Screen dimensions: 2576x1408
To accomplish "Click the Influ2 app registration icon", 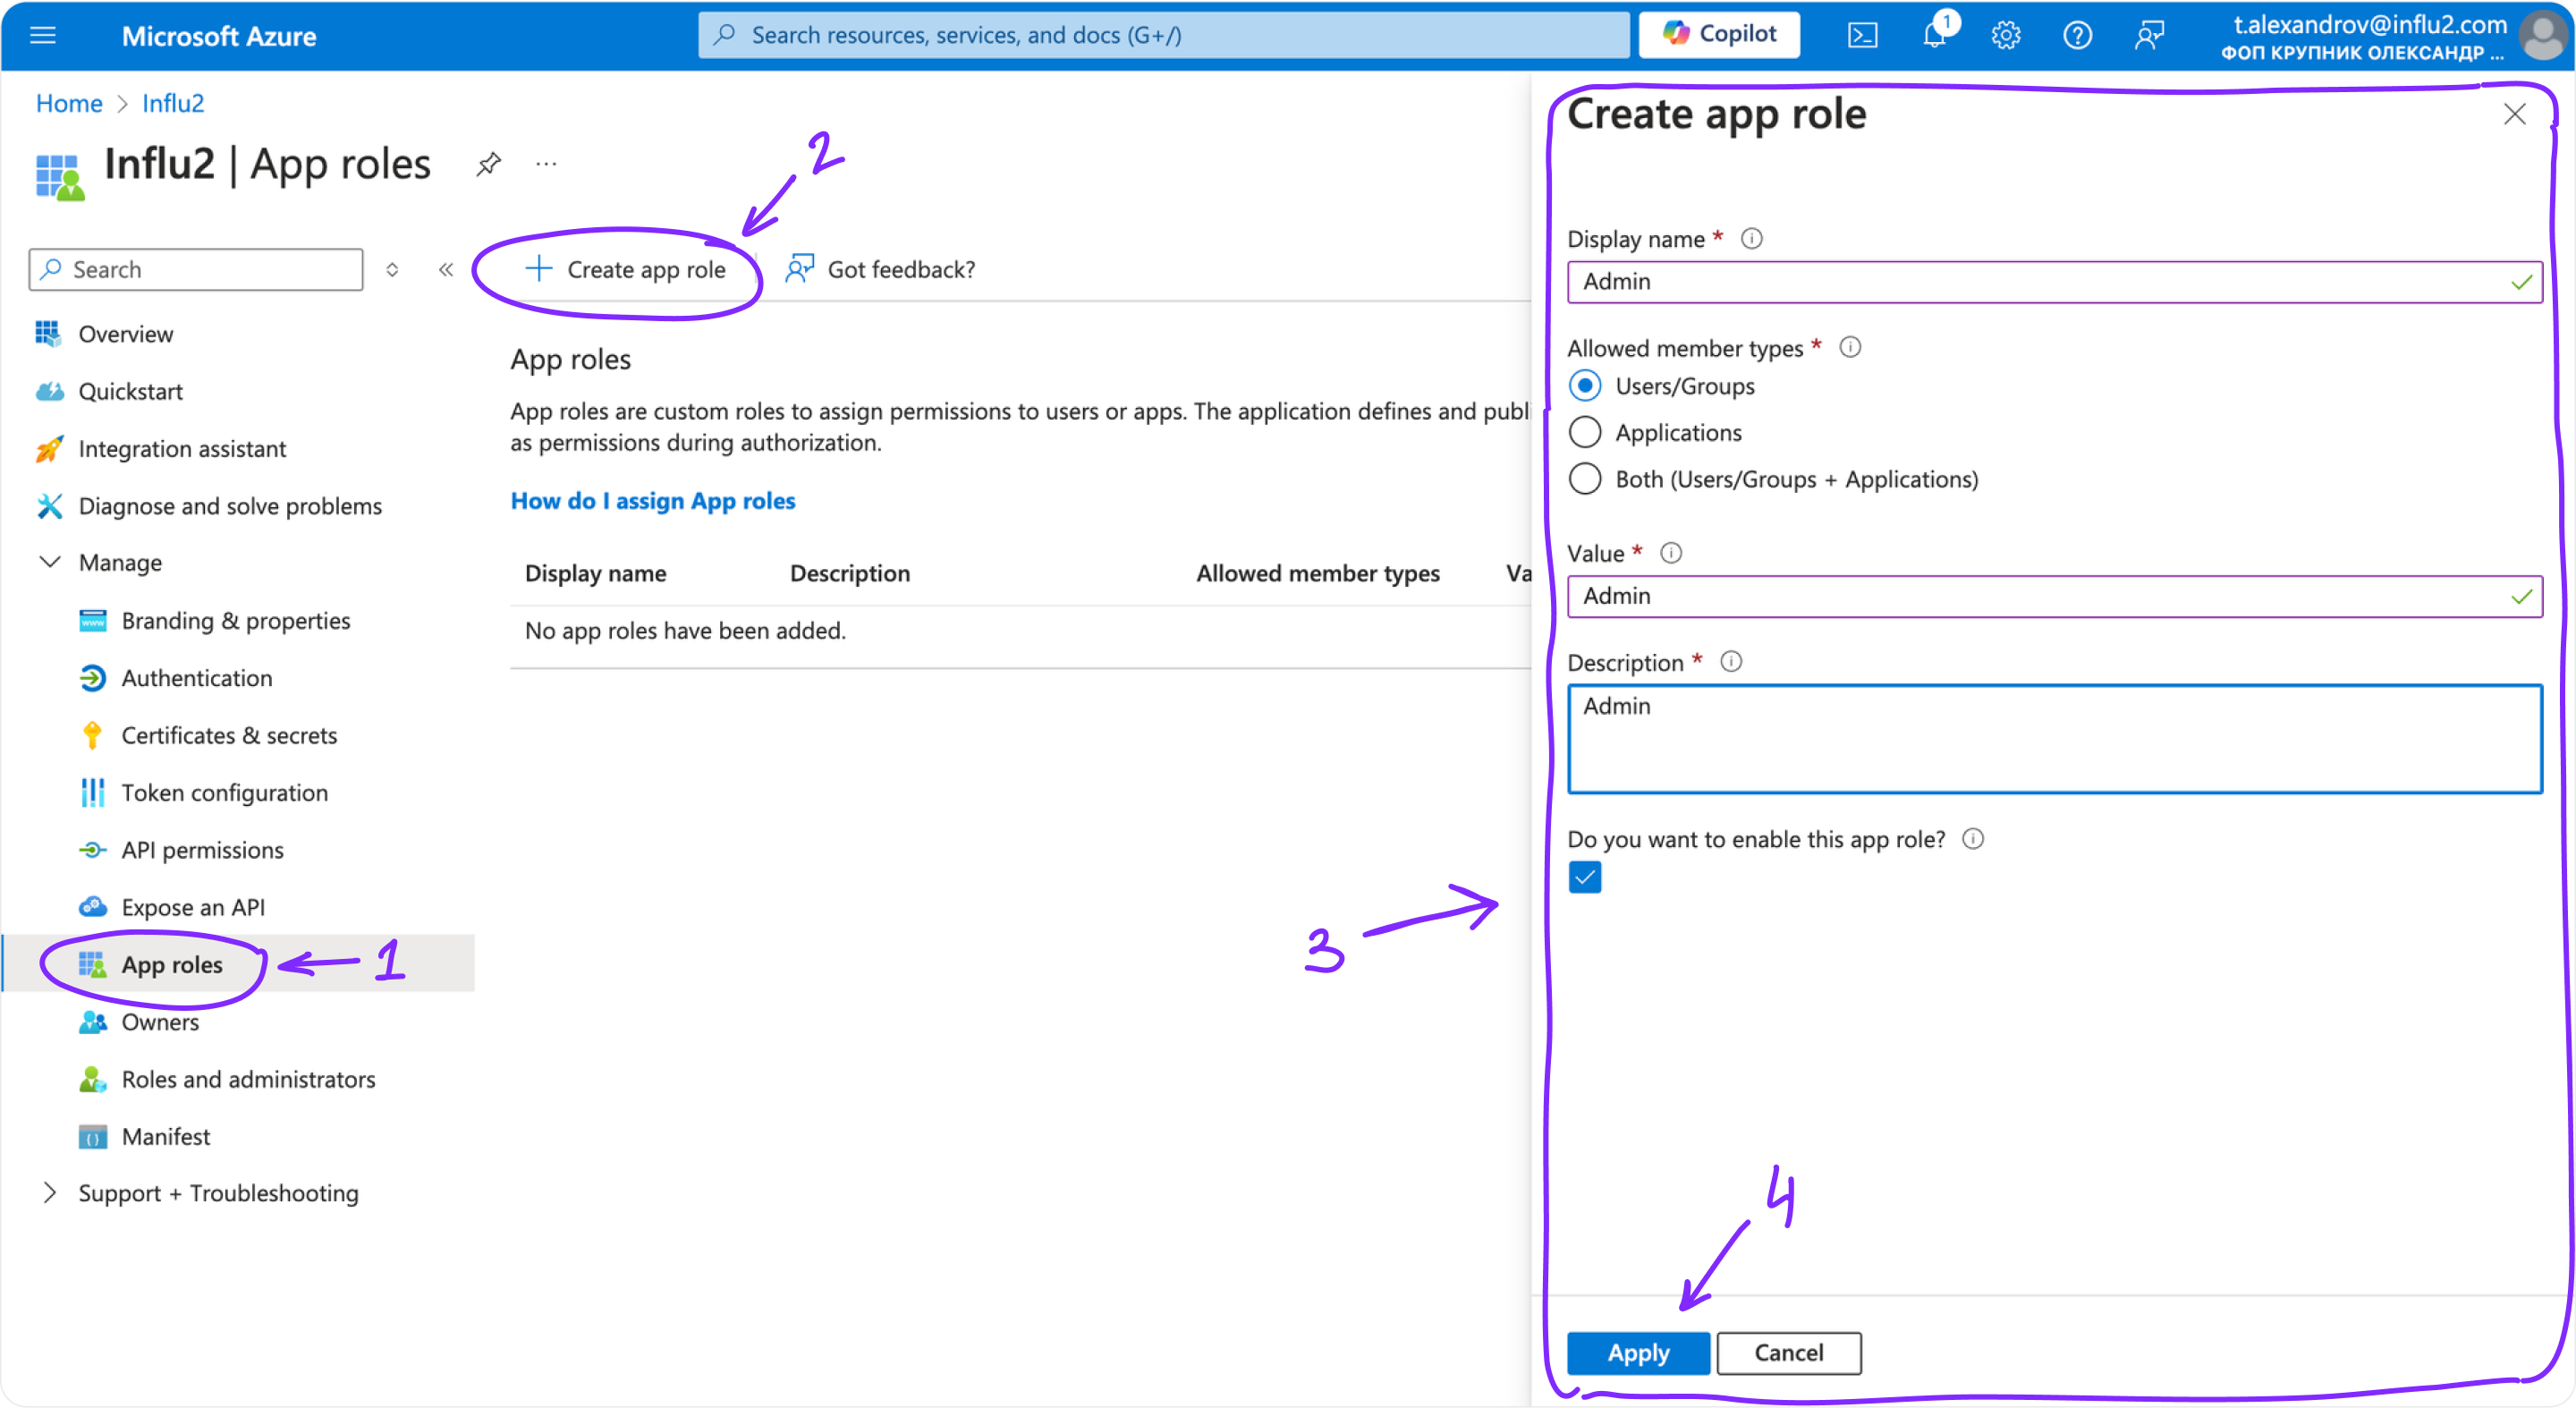I will point(60,178).
